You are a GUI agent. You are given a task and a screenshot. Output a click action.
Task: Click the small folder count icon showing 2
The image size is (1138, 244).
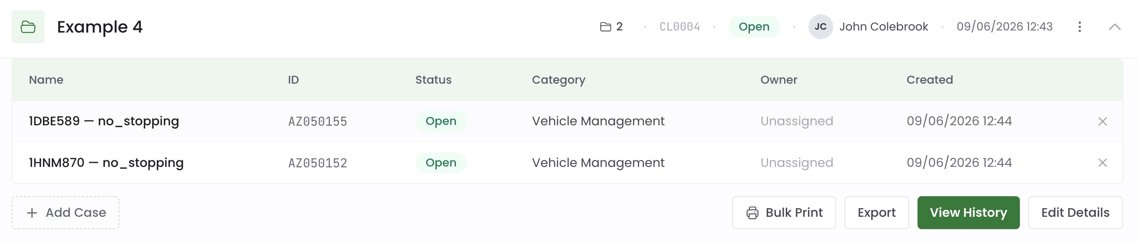[x=605, y=27]
